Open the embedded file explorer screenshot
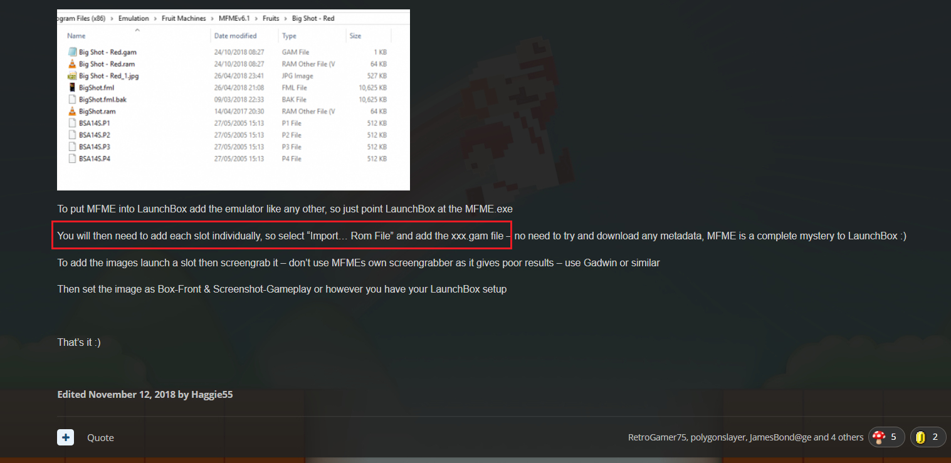 click(x=233, y=100)
